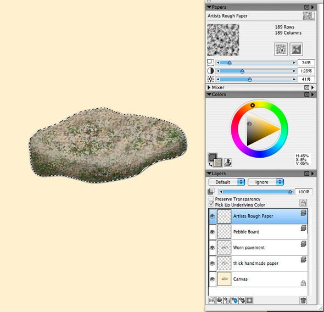Uncheck Pick Up Underlying Color
Viewport: 324px width, 312px height.
pos(211,204)
